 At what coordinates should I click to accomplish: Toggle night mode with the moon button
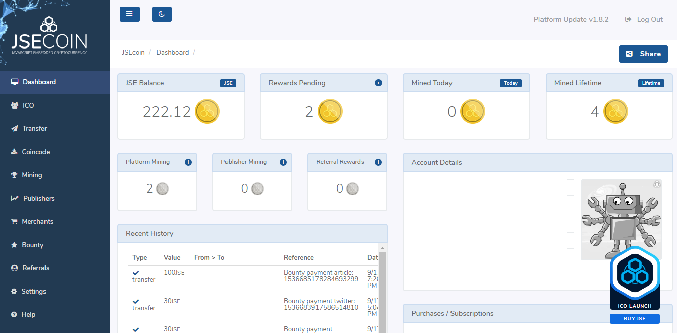coord(162,14)
